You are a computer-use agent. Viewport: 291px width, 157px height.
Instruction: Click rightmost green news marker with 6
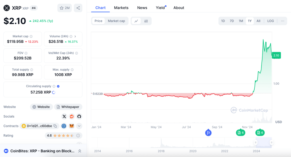click(x=260, y=133)
